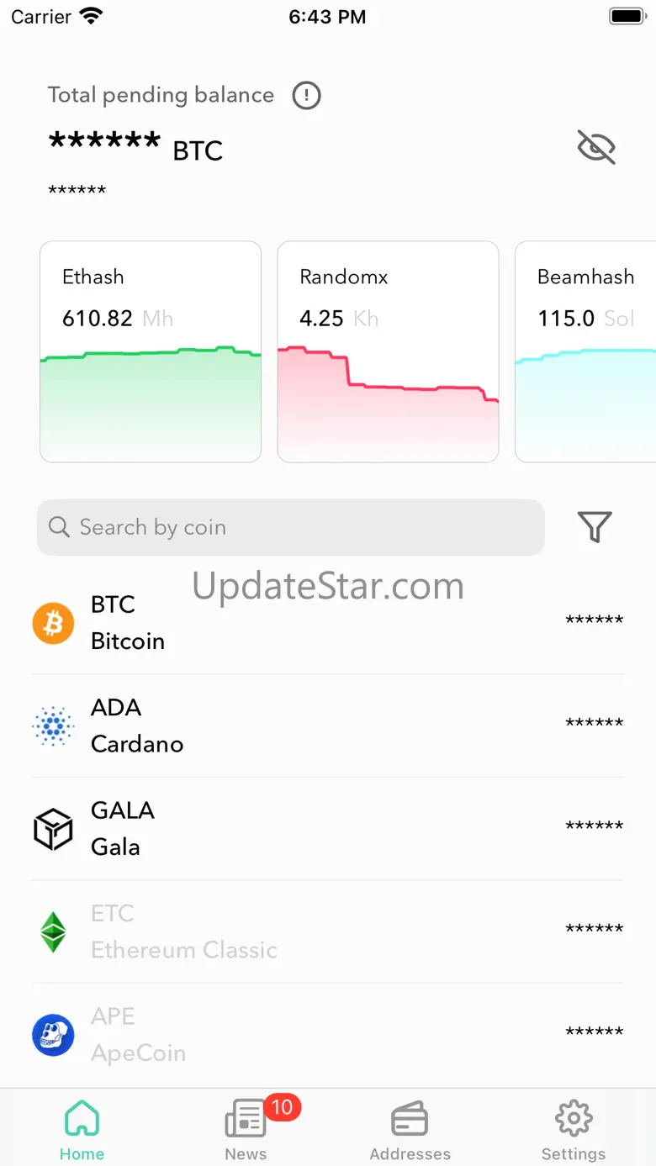Open the Beamhash hashrate chart card

pos(585,351)
